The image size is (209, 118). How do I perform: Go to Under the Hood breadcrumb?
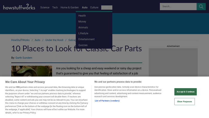(54, 40)
